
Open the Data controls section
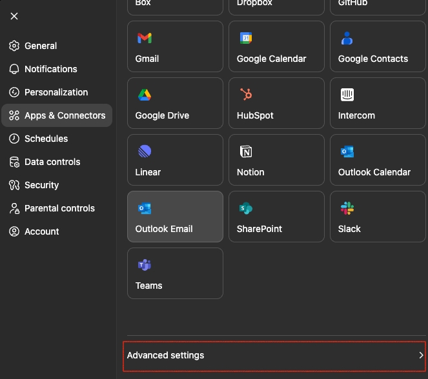pyautogui.click(x=52, y=162)
